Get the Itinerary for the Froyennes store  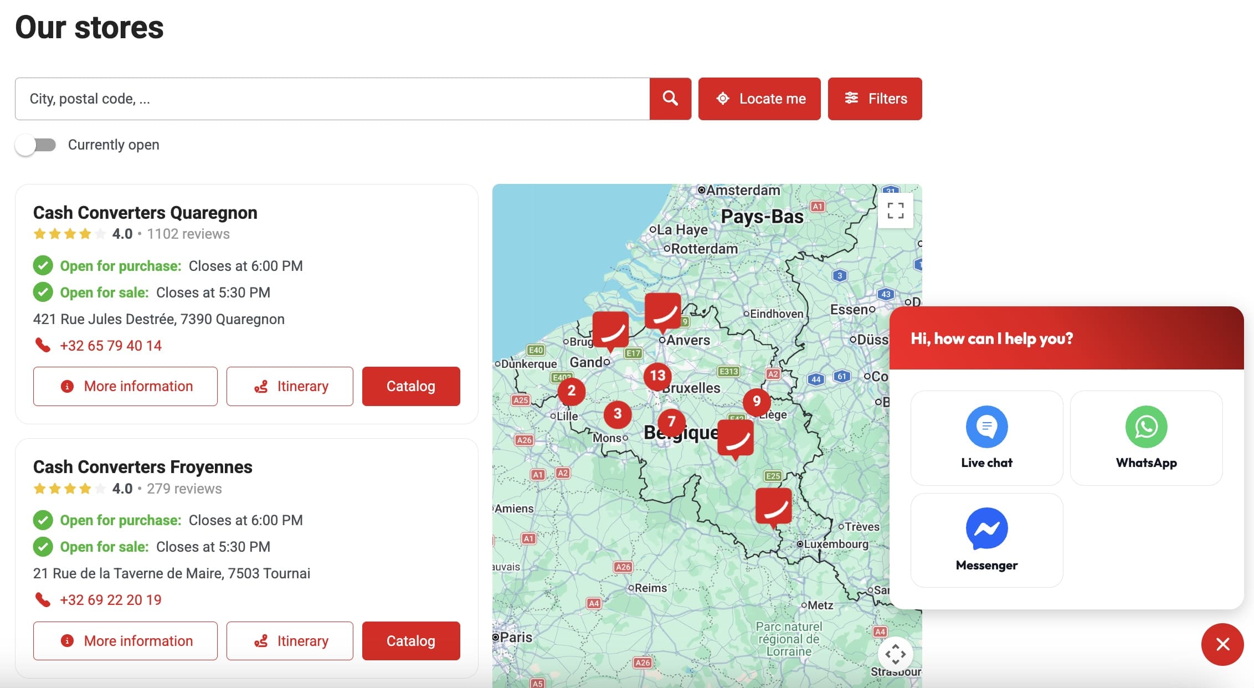pos(289,641)
